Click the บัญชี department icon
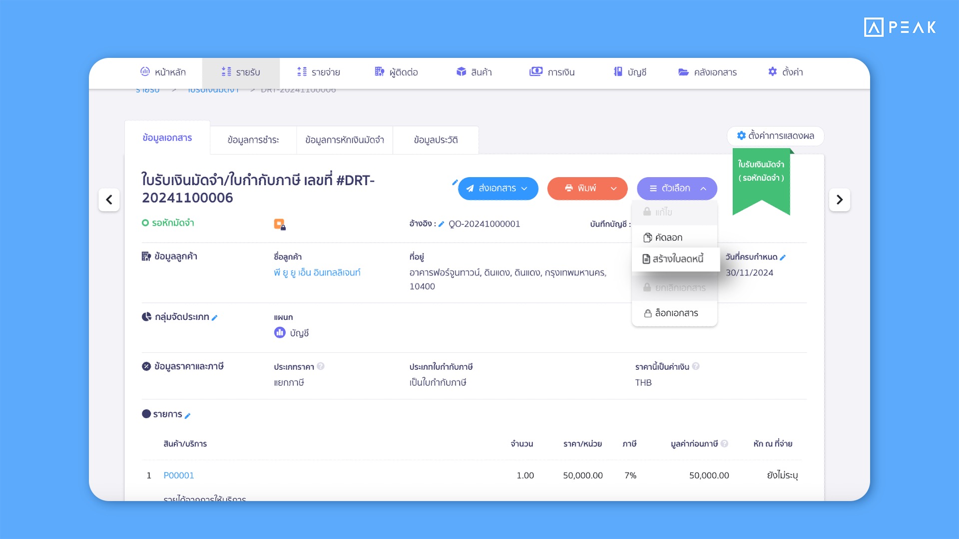Screen dimensions: 959x539 [280, 332]
